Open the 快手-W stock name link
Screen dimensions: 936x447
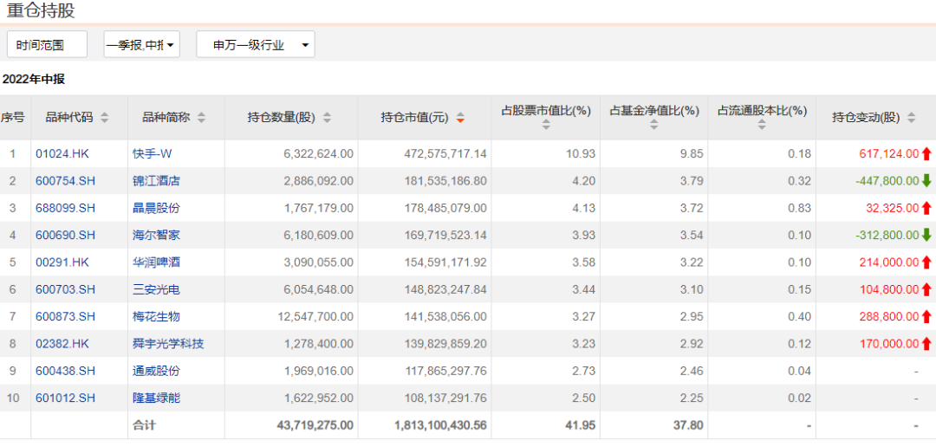click(x=152, y=154)
